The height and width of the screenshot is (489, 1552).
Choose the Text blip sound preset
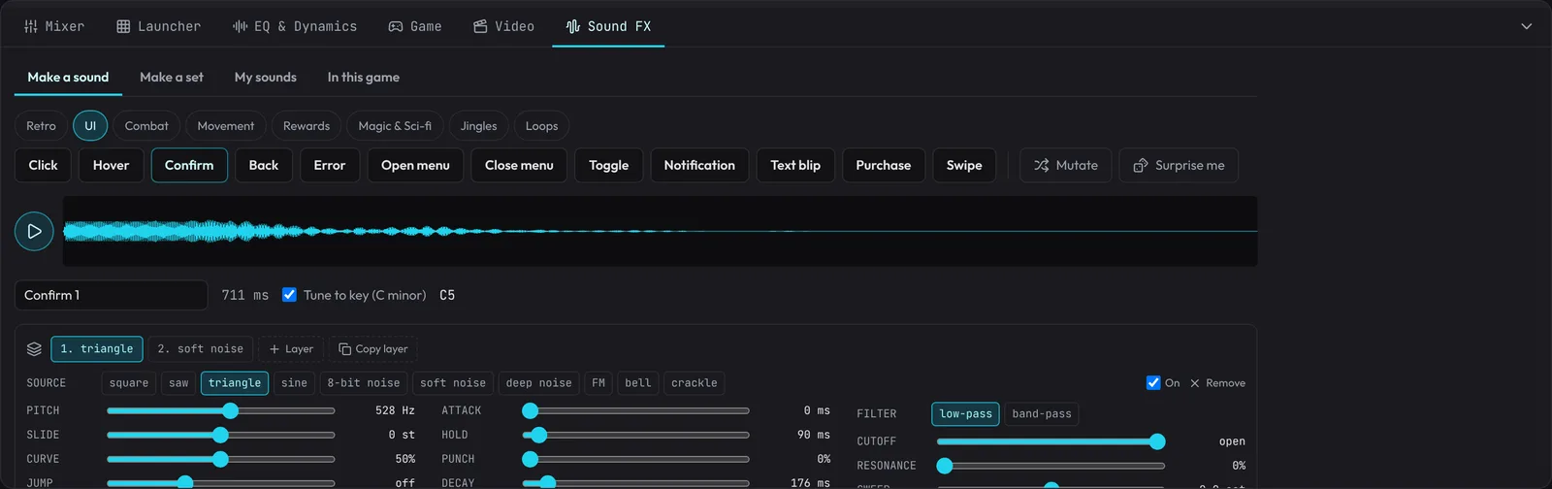(x=795, y=165)
